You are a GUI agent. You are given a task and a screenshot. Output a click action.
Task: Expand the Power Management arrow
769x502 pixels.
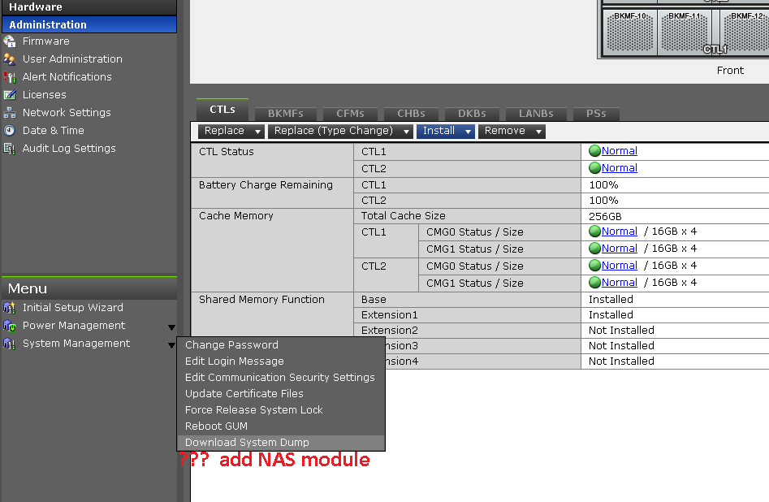coord(171,327)
